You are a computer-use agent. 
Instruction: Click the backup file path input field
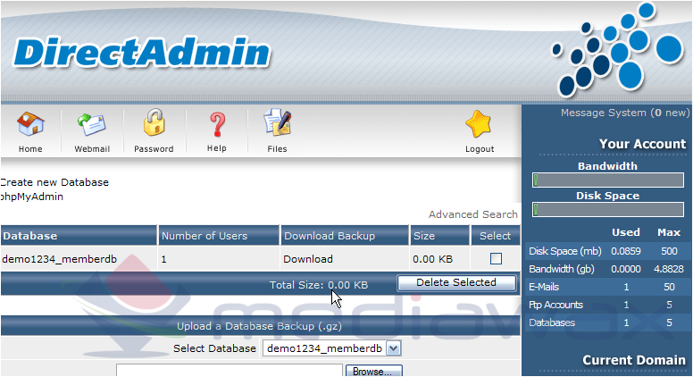click(x=230, y=371)
